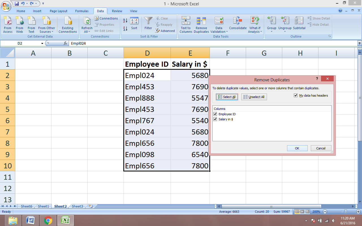This screenshot has width=362, height=226.
Task: Open Advanced filter options
Action: click(165, 31)
